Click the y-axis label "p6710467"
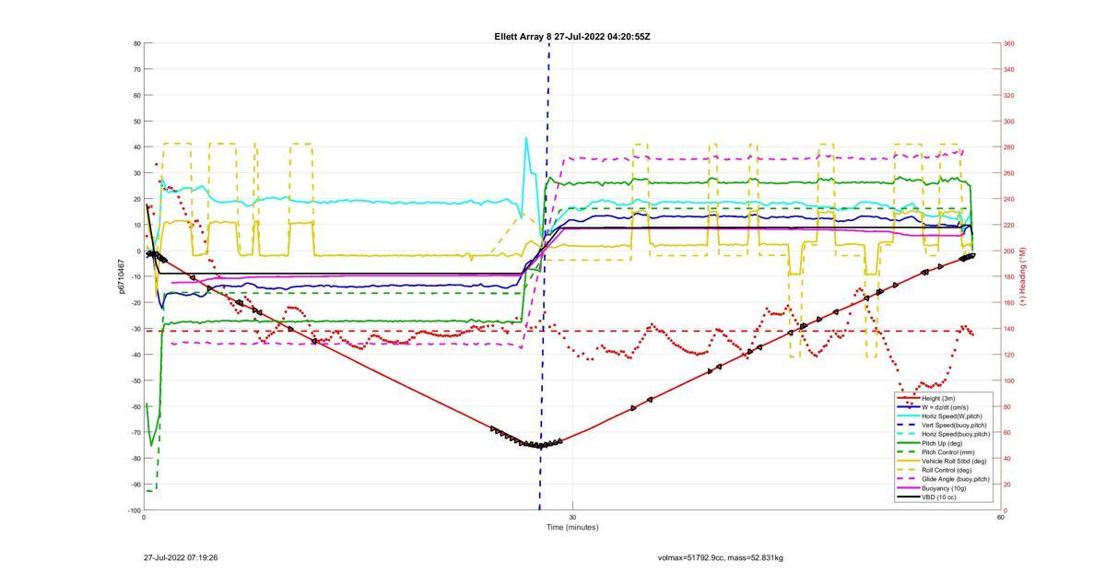Screen dimensions: 1106x573 [x=121, y=276]
